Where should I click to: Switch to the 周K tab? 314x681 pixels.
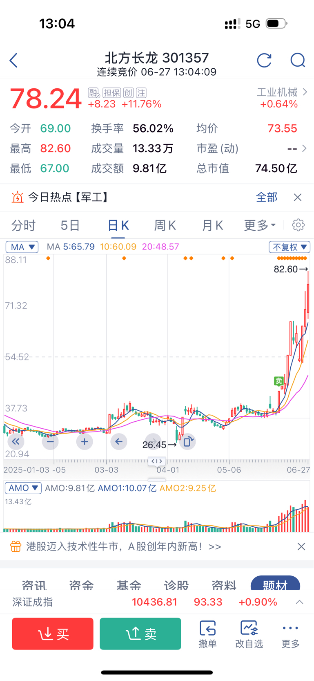pos(165,225)
